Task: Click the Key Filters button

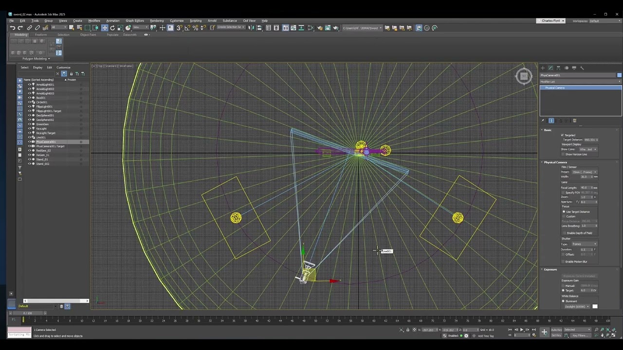Action: coord(579,335)
